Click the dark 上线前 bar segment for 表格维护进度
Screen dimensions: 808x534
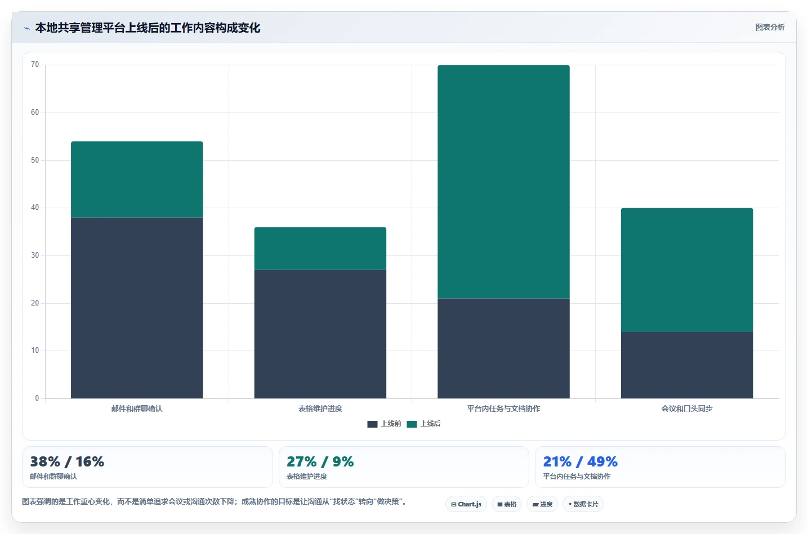[x=320, y=334]
